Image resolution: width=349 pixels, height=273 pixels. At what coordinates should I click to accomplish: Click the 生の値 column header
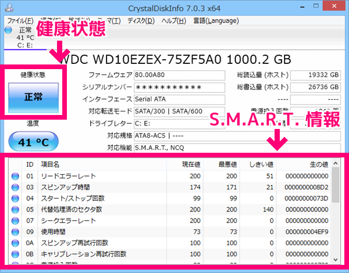click(x=304, y=164)
